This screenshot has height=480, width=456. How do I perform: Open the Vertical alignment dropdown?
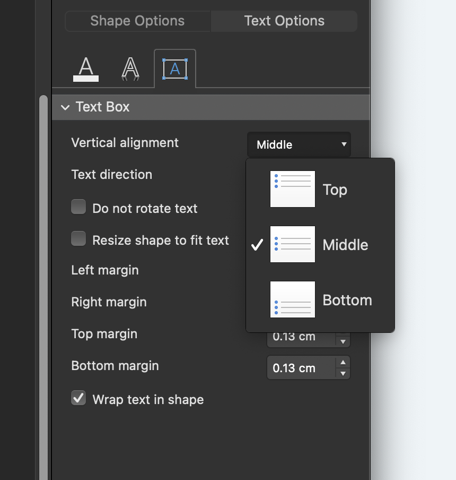coord(299,144)
